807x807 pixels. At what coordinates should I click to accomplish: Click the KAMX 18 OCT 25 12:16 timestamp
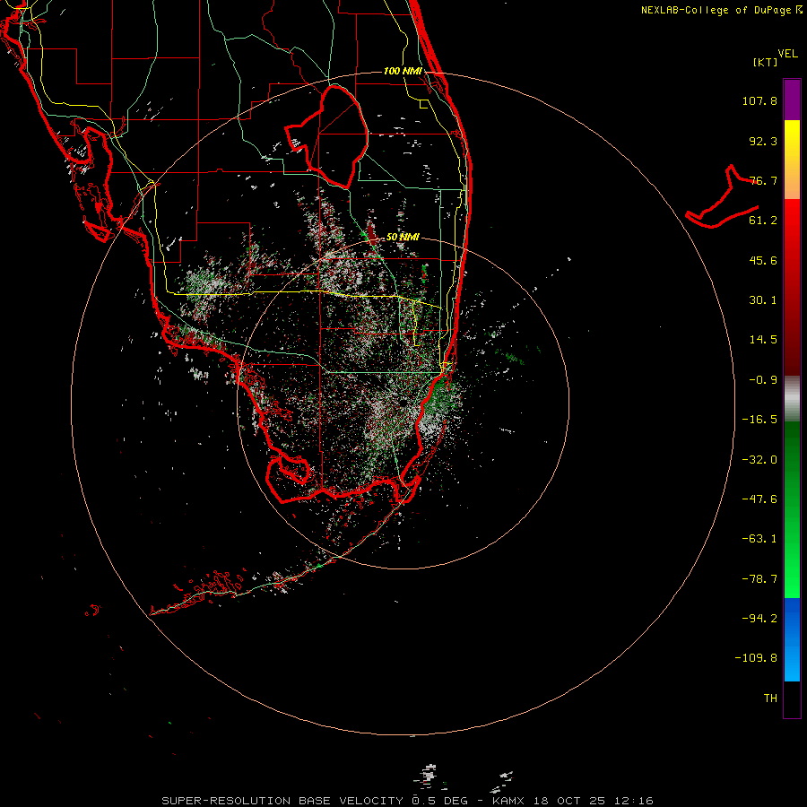(573, 801)
